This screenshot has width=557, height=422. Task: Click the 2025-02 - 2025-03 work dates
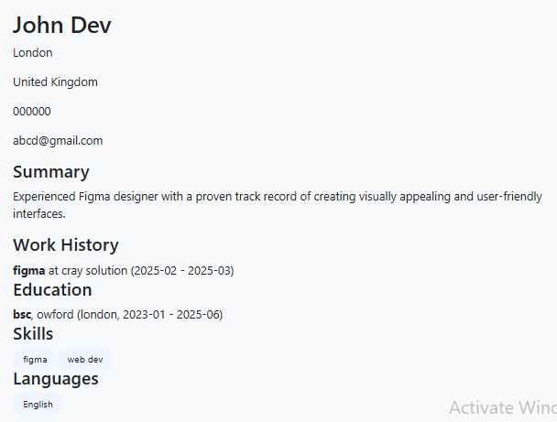[x=182, y=271]
